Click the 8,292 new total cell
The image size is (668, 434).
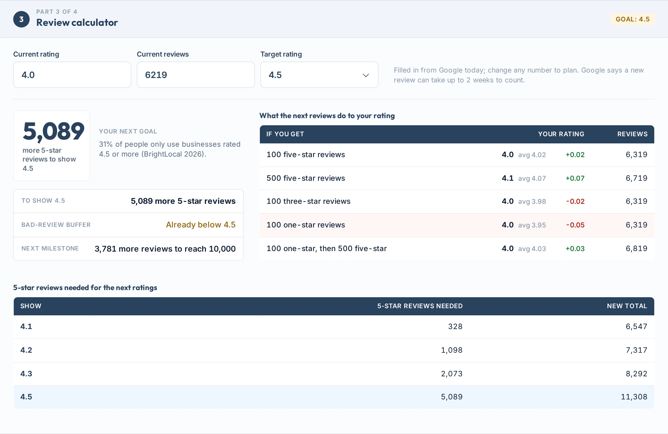pos(637,374)
